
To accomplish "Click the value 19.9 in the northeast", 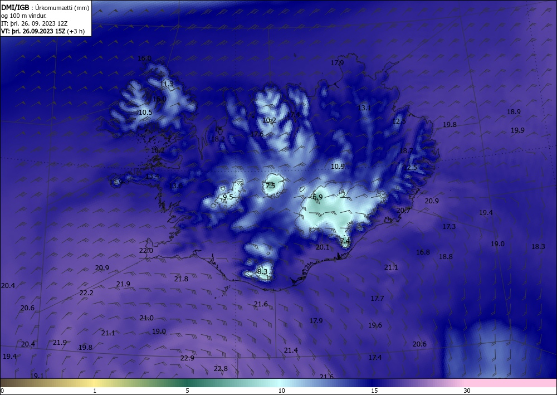I will point(517,130).
